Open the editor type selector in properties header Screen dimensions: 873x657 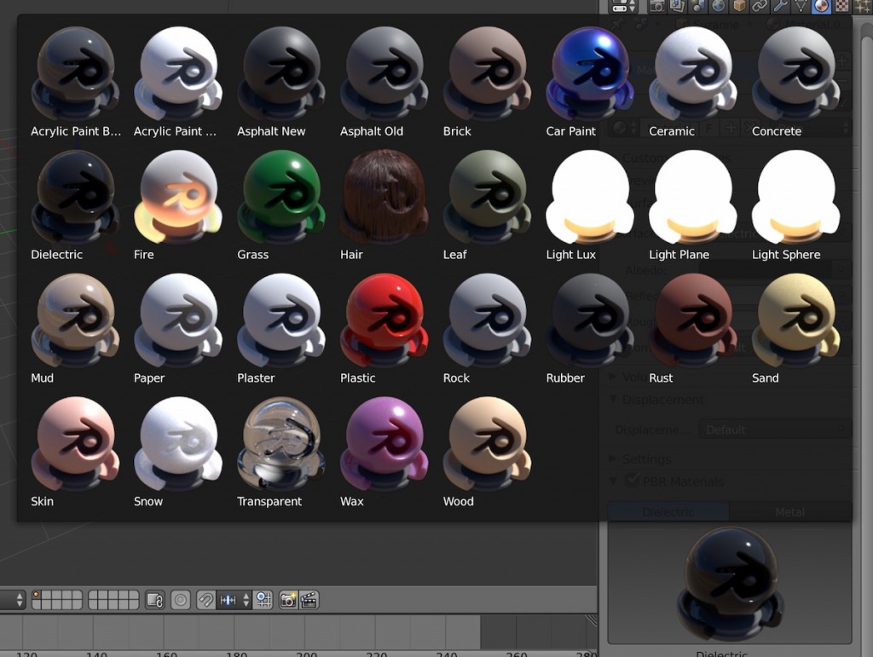coord(624,6)
